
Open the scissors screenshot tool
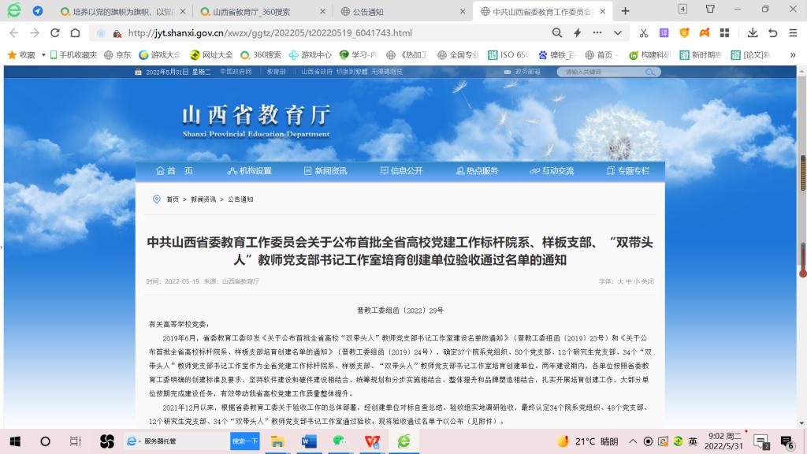pyautogui.click(x=643, y=33)
